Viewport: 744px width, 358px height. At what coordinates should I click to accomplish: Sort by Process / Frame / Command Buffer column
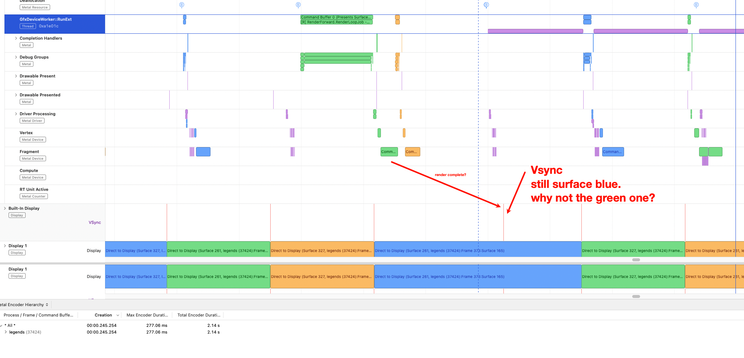coord(39,315)
